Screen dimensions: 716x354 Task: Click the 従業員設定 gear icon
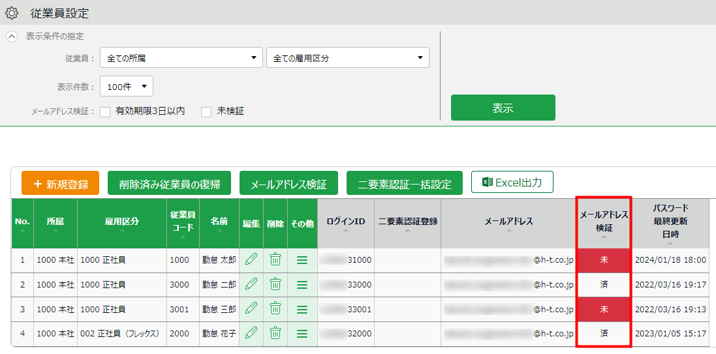pyautogui.click(x=12, y=13)
